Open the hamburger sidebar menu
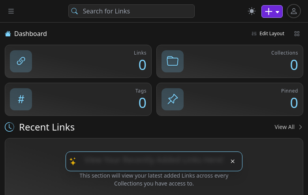Viewport: 308px width, 195px height. [x=11, y=11]
